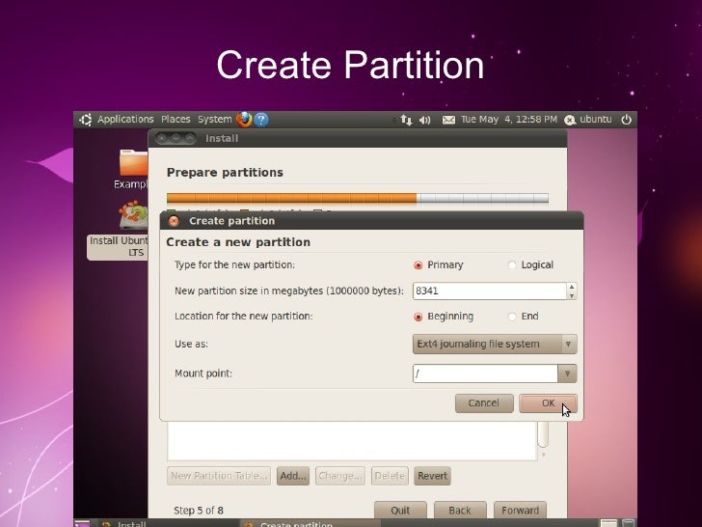The width and height of the screenshot is (702, 527).
Task: Click Add... in the Install window
Action: coord(293,476)
